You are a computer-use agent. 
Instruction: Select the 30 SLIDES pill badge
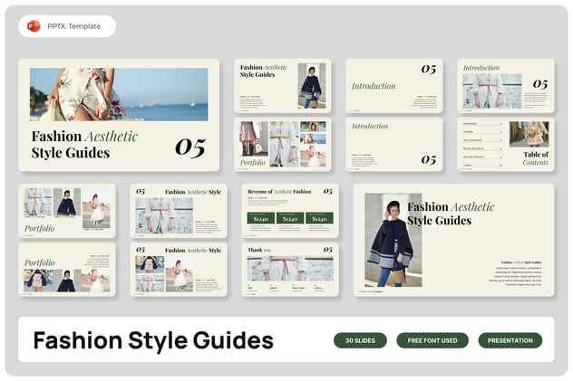point(360,340)
